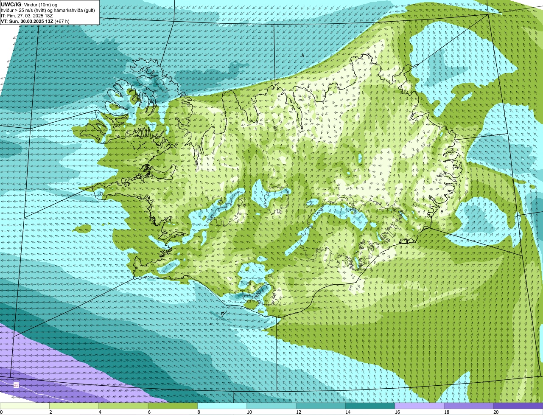Select the 8–10 light cyan legend swatch

(222, 406)
